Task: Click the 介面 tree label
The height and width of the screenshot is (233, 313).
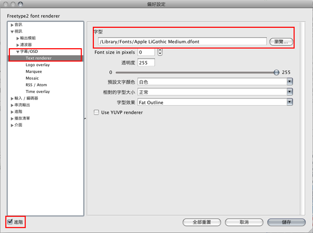Action: tap(19, 125)
